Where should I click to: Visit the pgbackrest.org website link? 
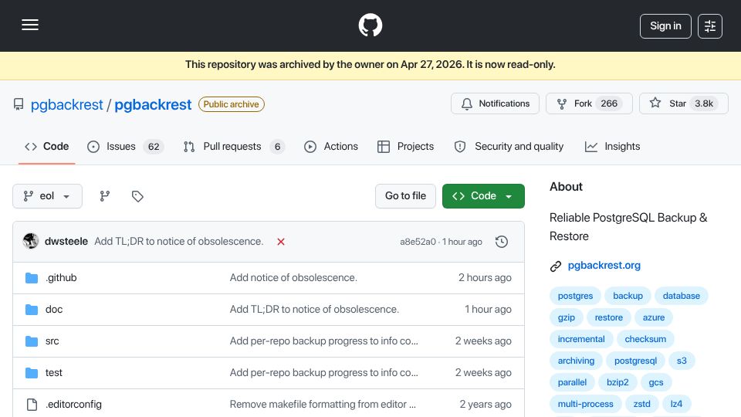[x=604, y=265]
